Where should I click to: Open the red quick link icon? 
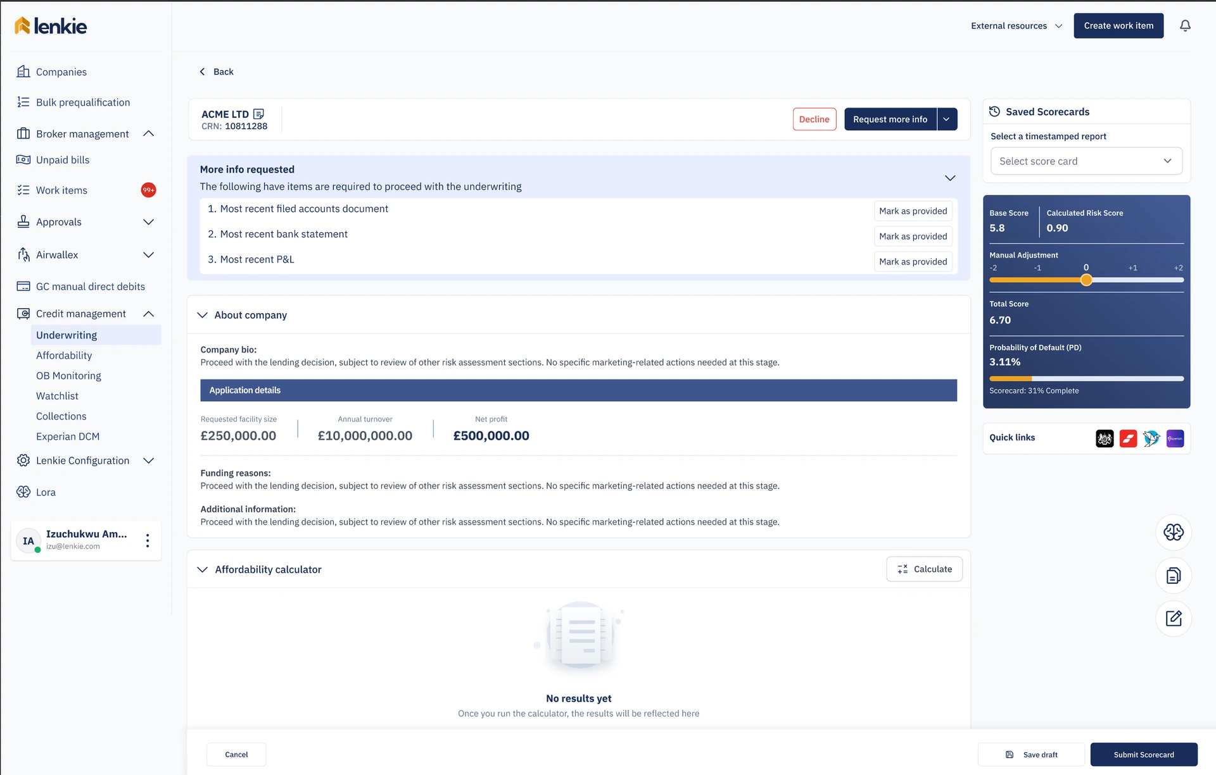(x=1128, y=438)
